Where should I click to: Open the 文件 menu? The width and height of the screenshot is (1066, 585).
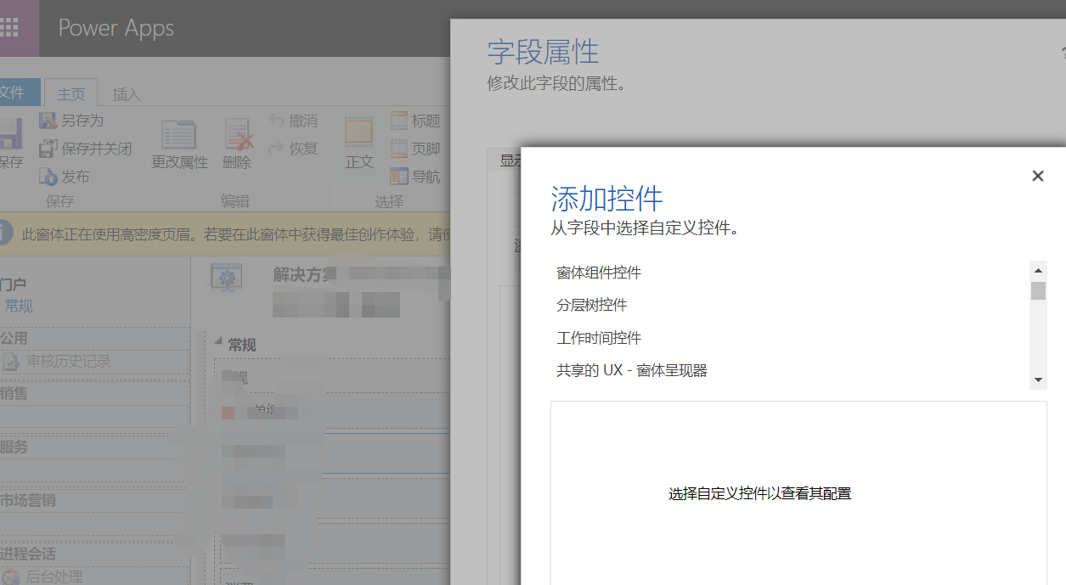click(12, 93)
